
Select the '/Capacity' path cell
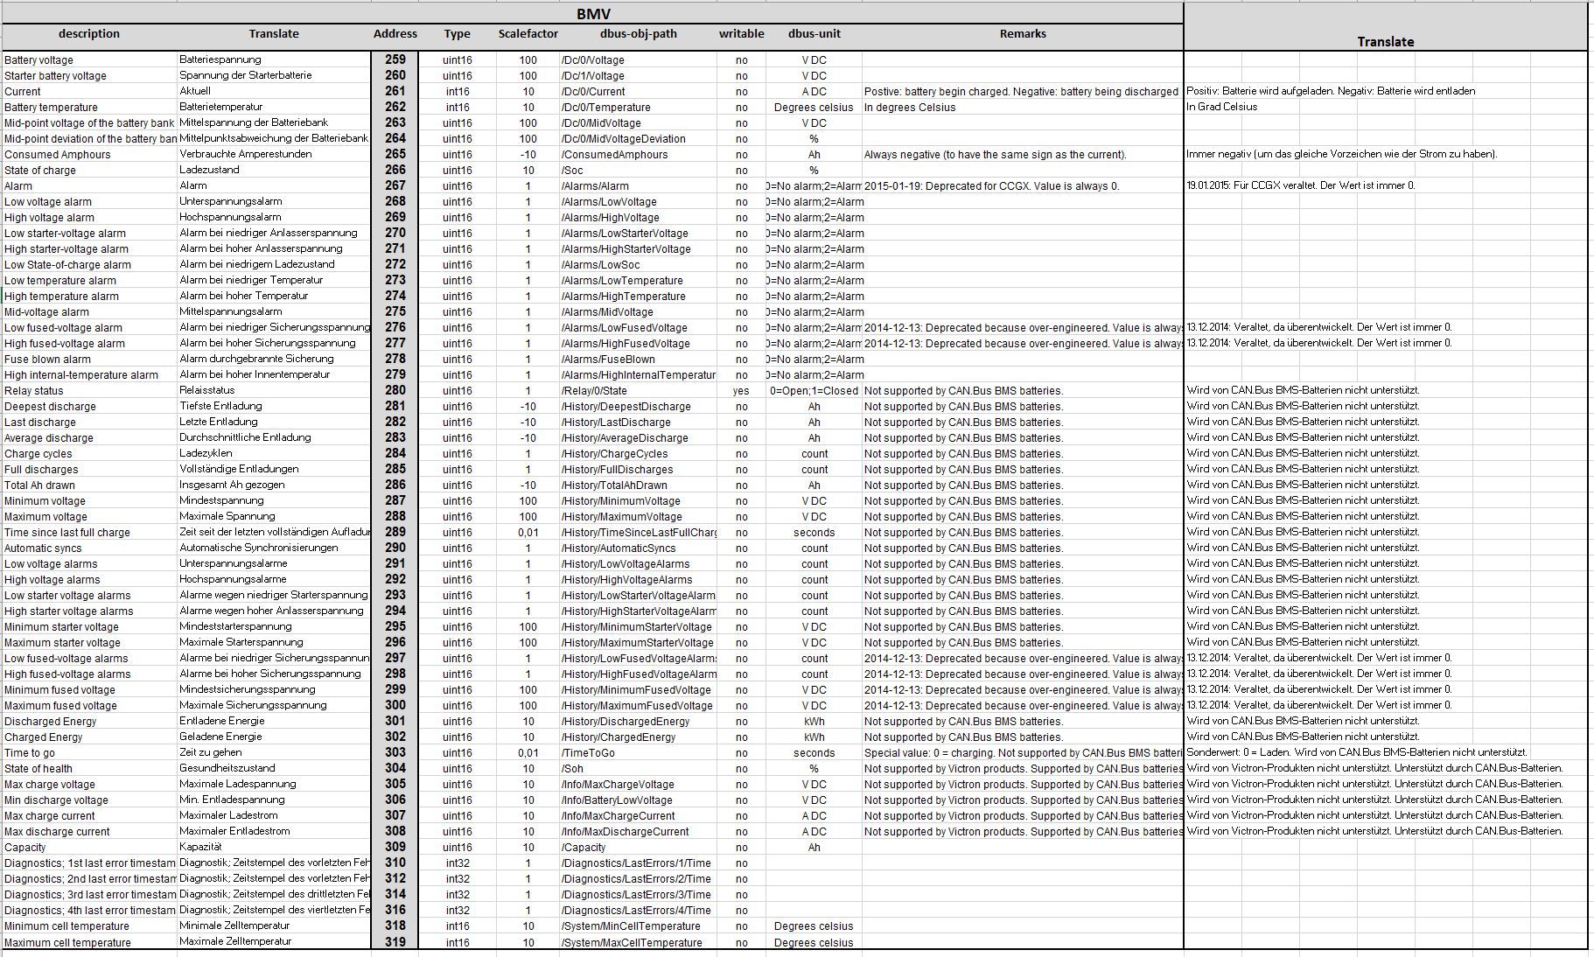[x=639, y=848]
